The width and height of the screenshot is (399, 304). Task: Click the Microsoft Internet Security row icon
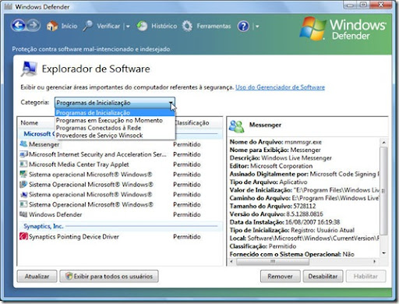click(x=23, y=154)
